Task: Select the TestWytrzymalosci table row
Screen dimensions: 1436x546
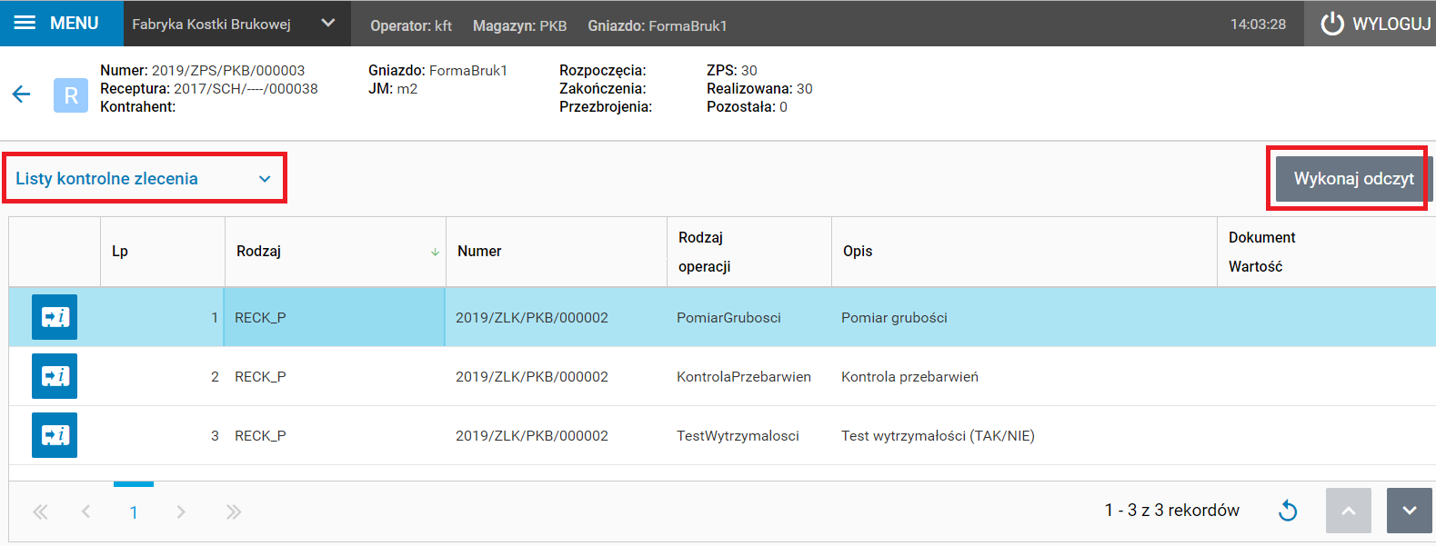Action: click(x=738, y=435)
